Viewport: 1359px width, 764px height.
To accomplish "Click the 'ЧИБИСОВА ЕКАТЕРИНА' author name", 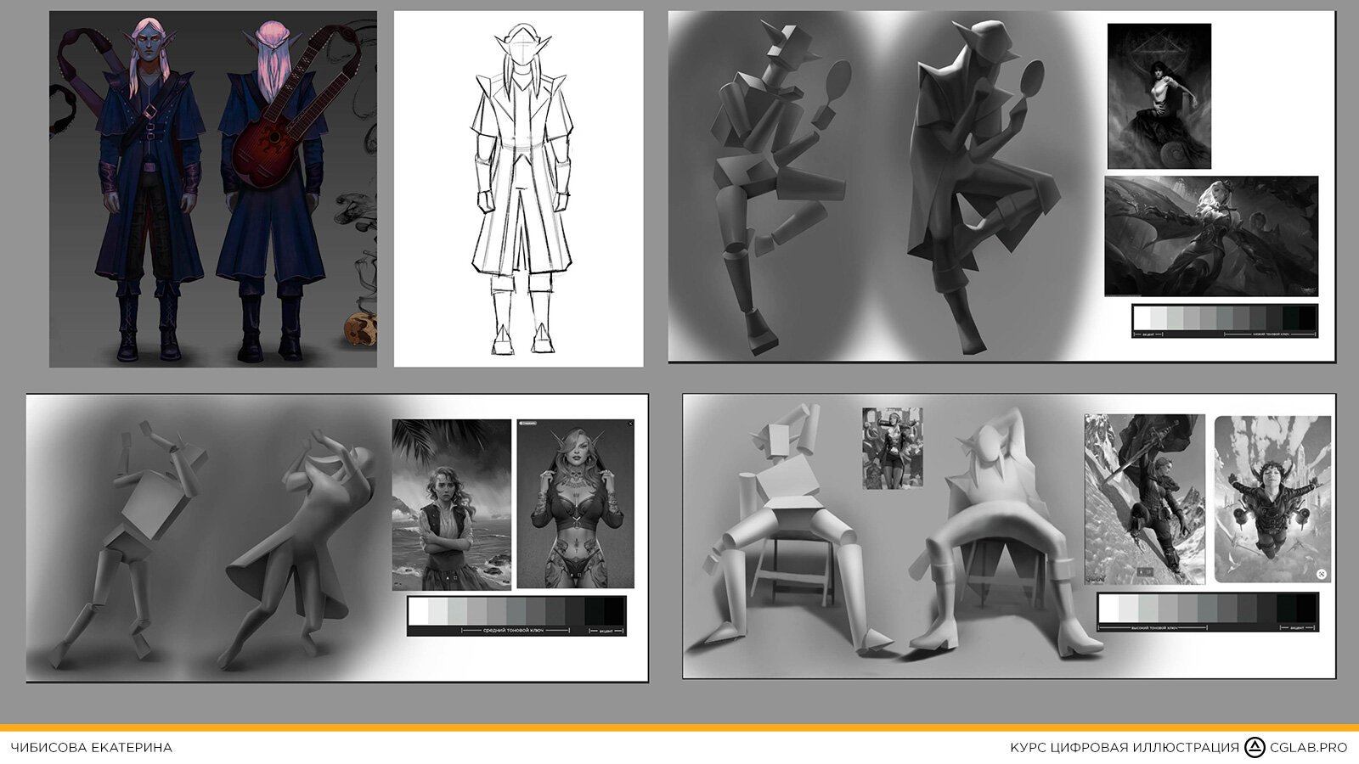I will (x=92, y=748).
